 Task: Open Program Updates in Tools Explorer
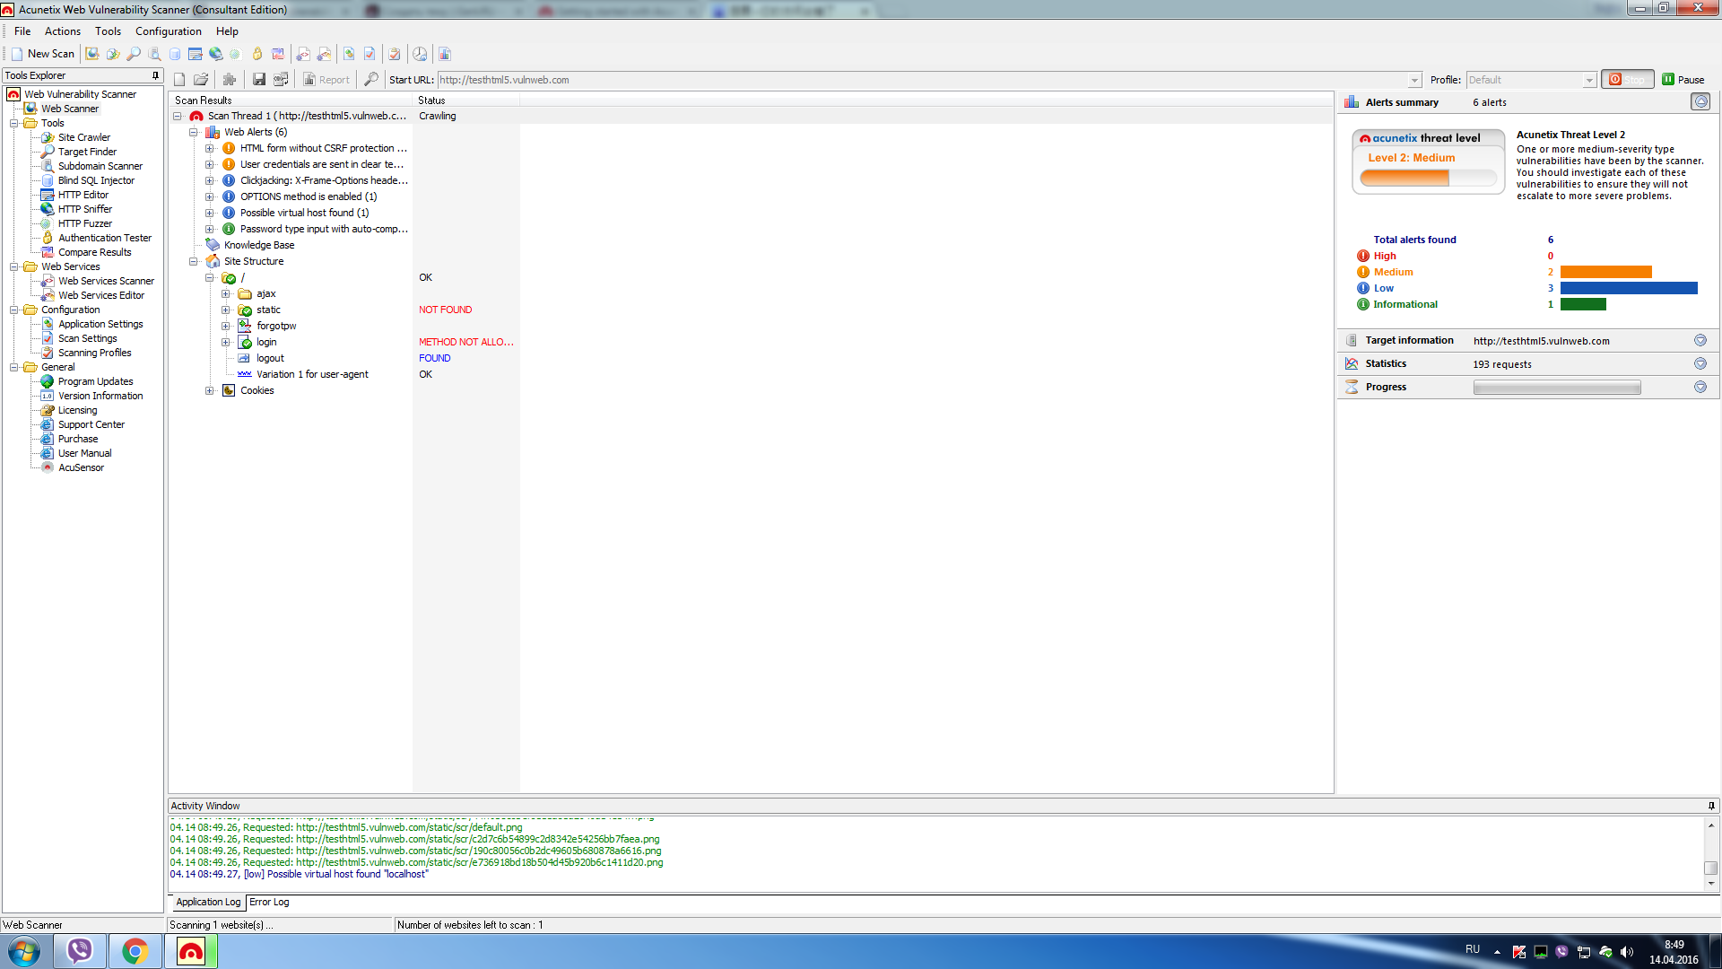pos(95,381)
